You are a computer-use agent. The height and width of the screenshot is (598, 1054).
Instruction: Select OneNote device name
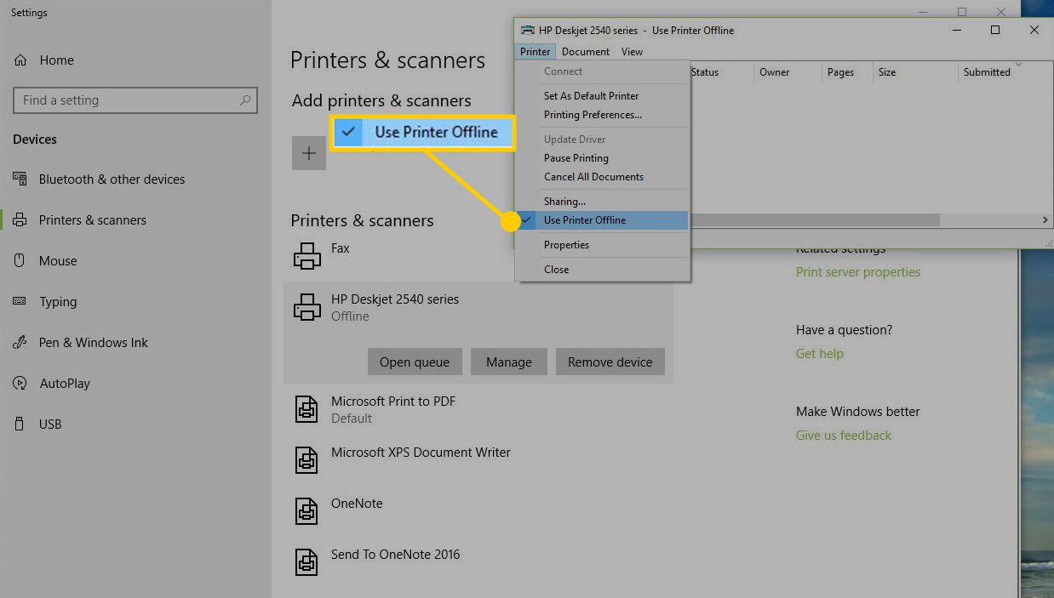[x=357, y=504]
